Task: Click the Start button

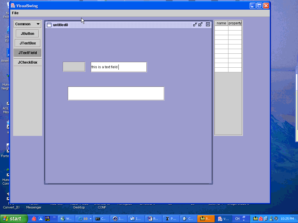Action: (x=14, y=219)
